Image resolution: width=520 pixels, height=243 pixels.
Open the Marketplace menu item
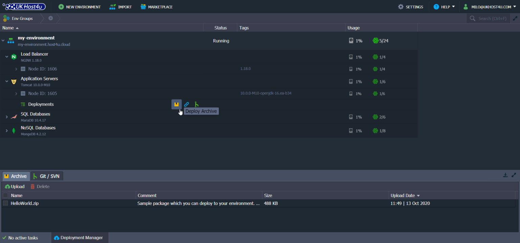point(156,7)
